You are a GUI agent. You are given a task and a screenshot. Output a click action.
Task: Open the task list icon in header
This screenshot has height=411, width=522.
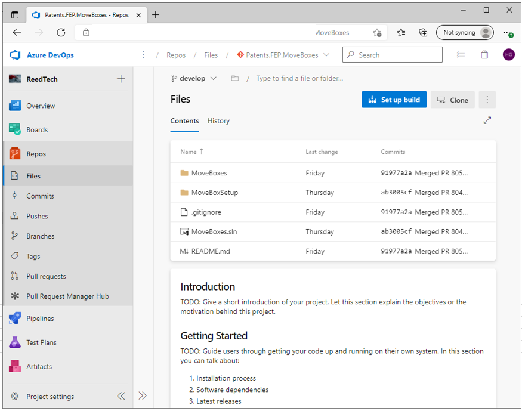pos(461,55)
